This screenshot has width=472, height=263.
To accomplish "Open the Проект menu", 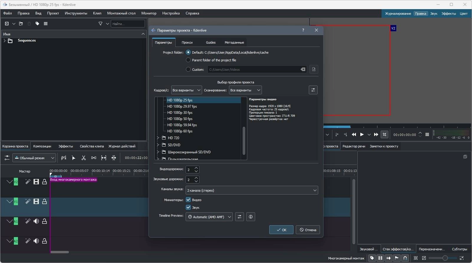I will [53, 13].
